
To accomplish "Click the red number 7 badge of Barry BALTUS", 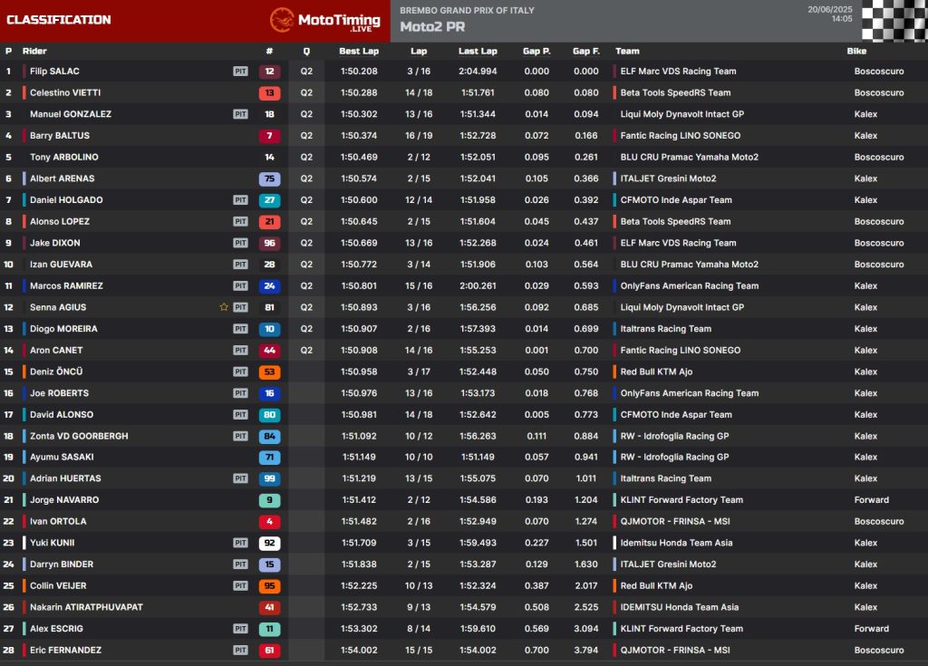I will pos(269,136).
